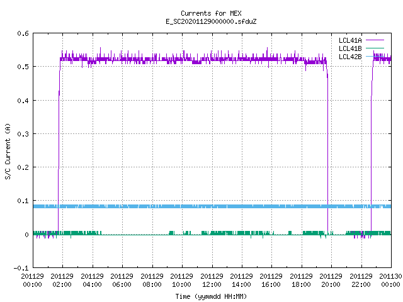Click the 04:00 x-axis time label

tap(92, 284)
